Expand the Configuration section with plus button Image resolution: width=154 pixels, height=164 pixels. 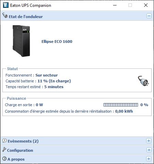click(x=149, y=150)
